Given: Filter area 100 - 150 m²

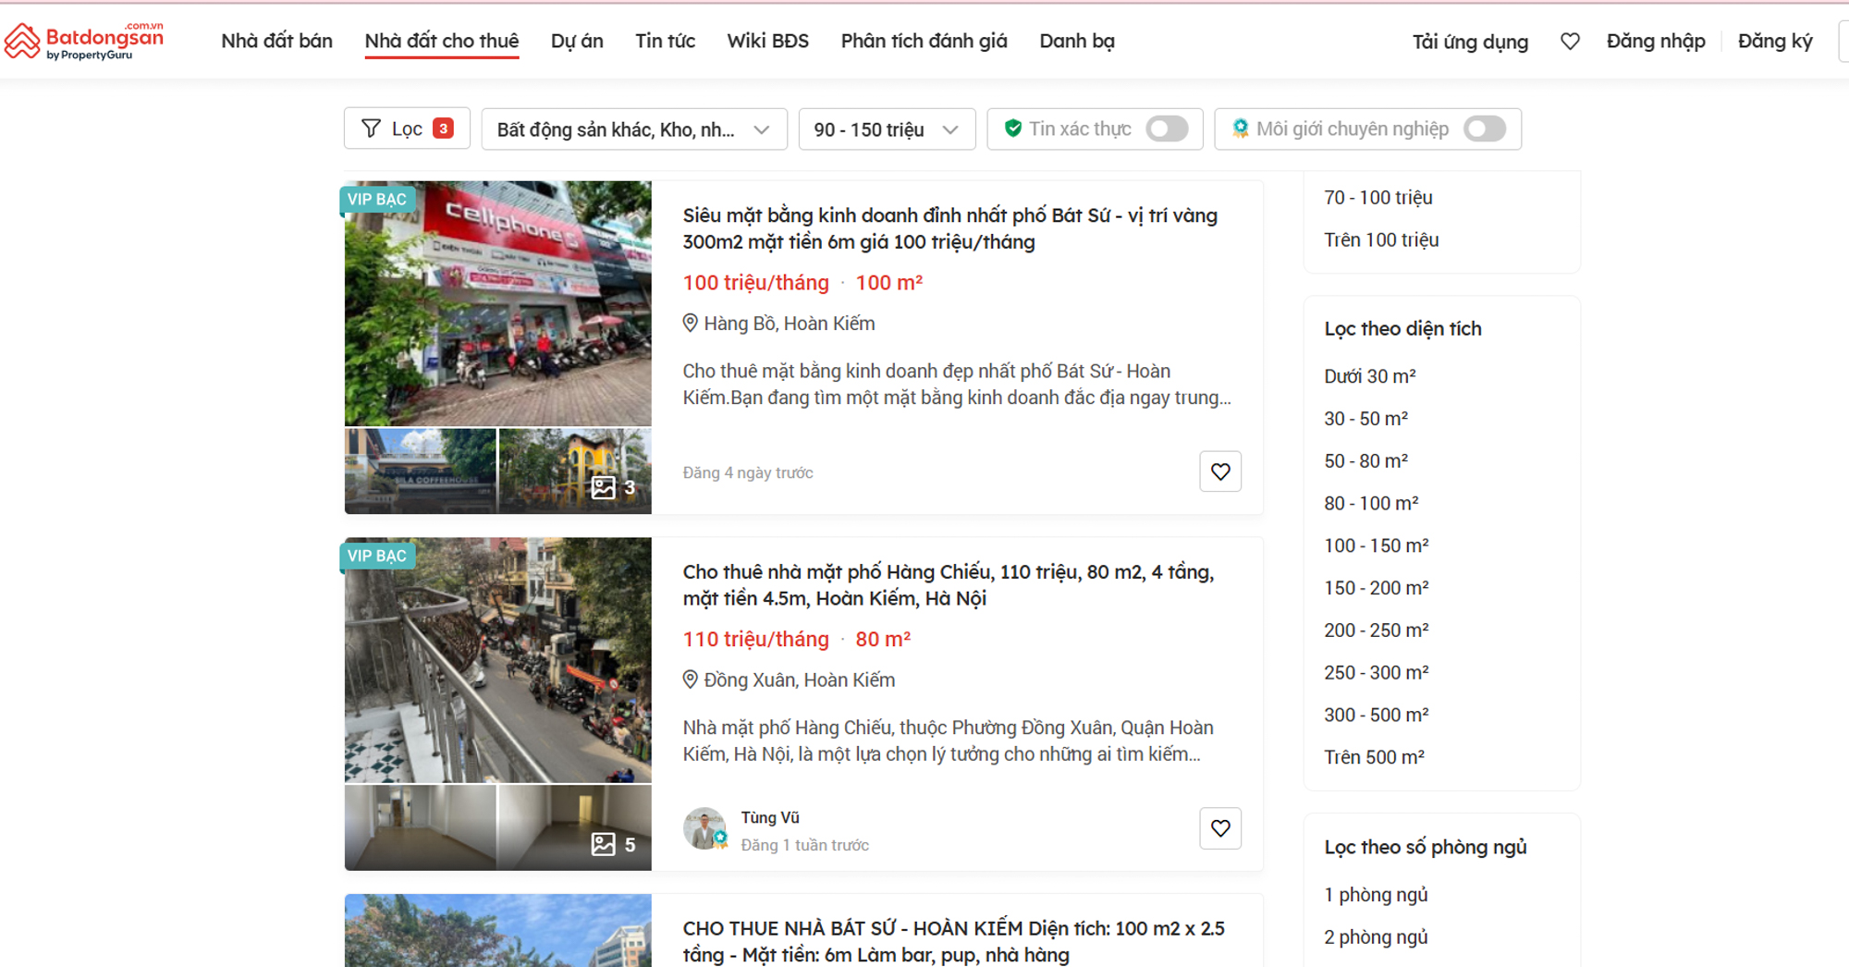Looking at the screenshot, I should coord(1376,545).
